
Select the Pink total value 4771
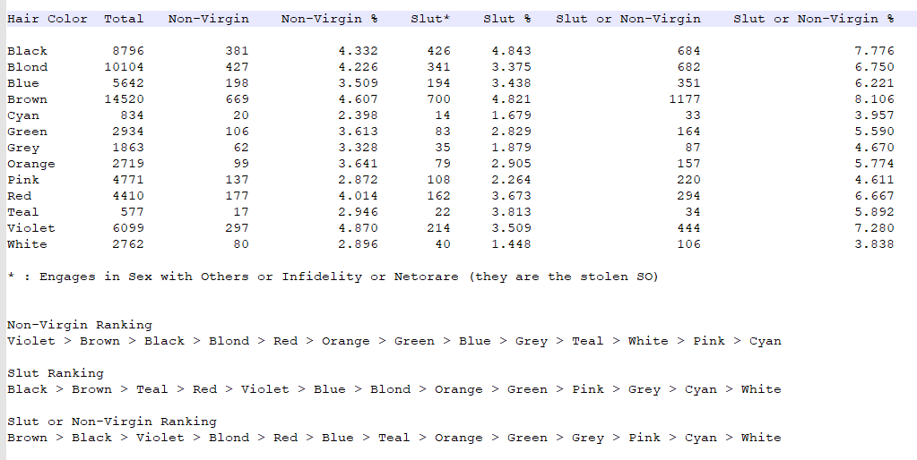tap(128, 180)
